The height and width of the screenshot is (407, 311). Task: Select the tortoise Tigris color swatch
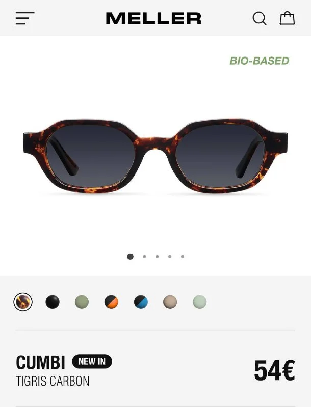[23, 302]
